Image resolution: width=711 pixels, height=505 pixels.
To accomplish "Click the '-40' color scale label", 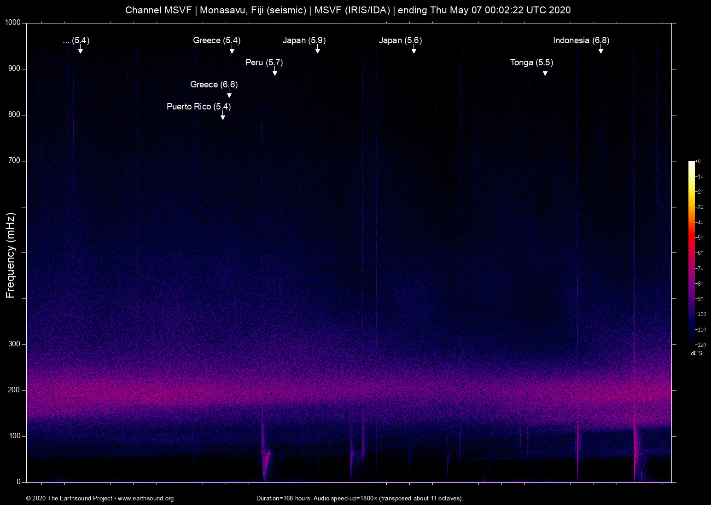I will tap(699, 223).
